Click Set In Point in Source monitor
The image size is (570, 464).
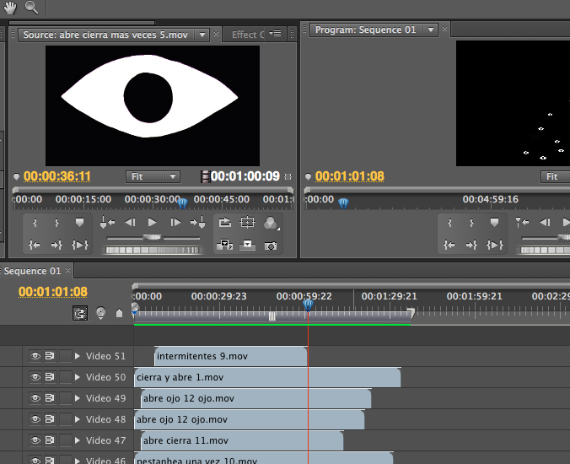point(35,224)
